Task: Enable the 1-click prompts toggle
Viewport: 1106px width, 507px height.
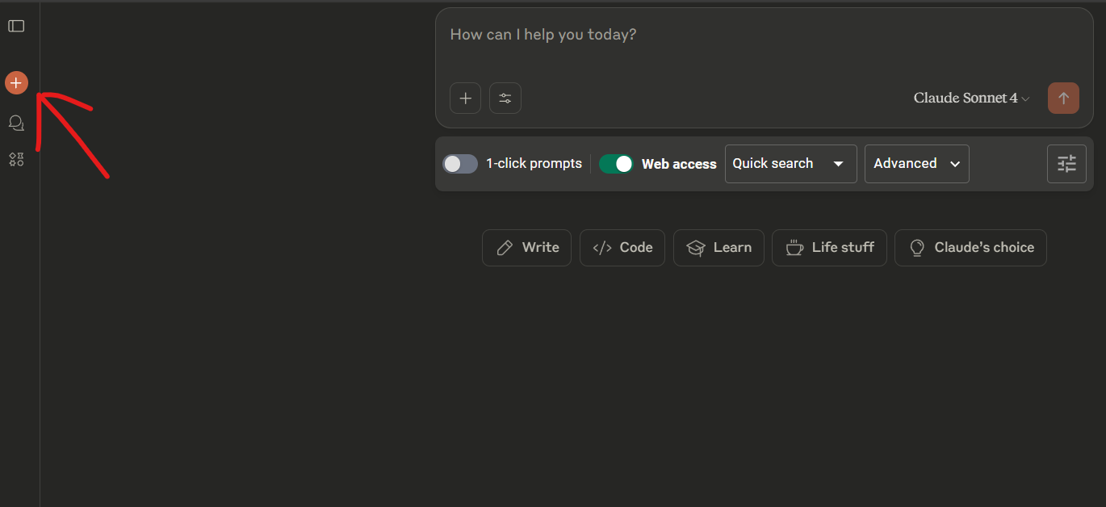Action: tap(460, 164)
